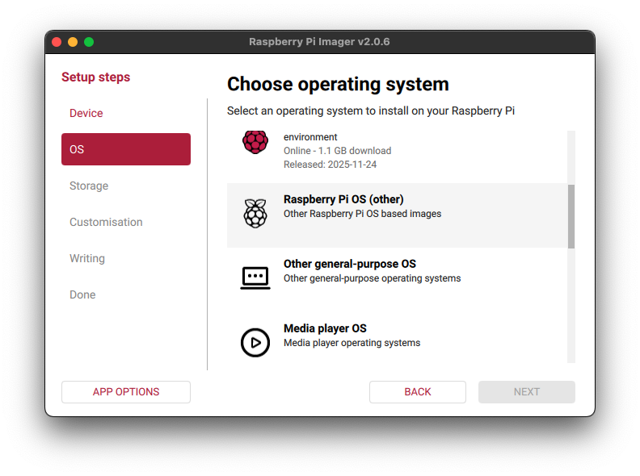Click 'Other Raspberry Pi OS based images' description
This screenshot has height=476, width=640.
(x=363, y=214)
